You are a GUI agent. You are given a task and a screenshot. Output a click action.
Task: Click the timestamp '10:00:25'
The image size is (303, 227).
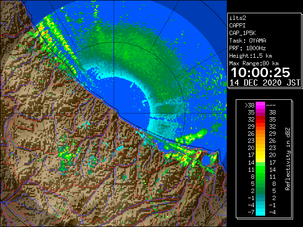[x=260, y=72]
